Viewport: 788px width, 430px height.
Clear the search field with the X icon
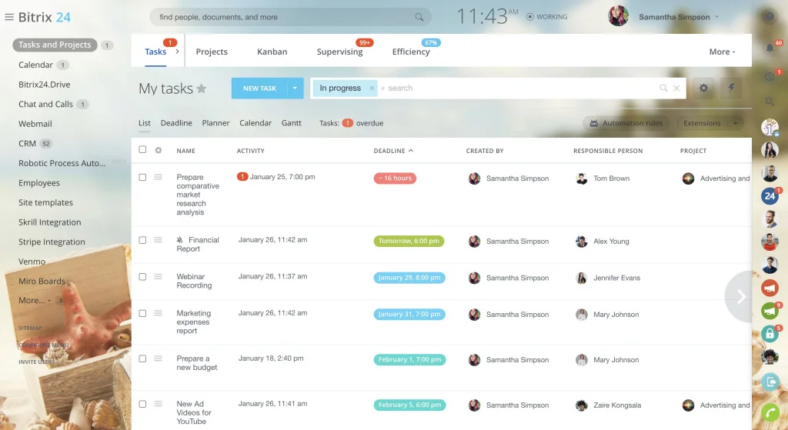coord(677,88)
